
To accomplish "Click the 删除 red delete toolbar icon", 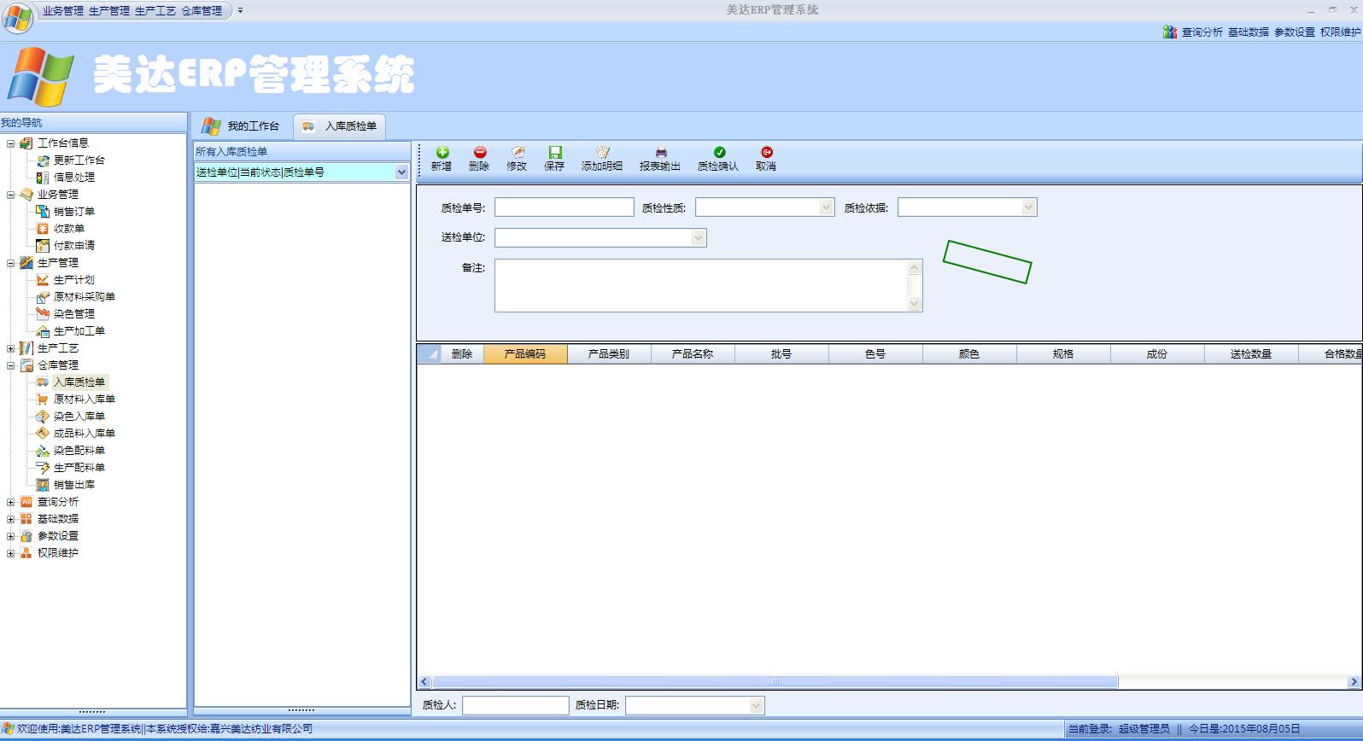I will pyautogui.click(x=479, y=152).
